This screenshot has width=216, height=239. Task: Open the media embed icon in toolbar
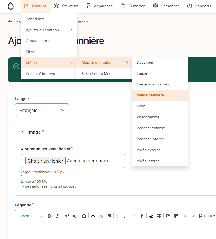tap(151, 216)
